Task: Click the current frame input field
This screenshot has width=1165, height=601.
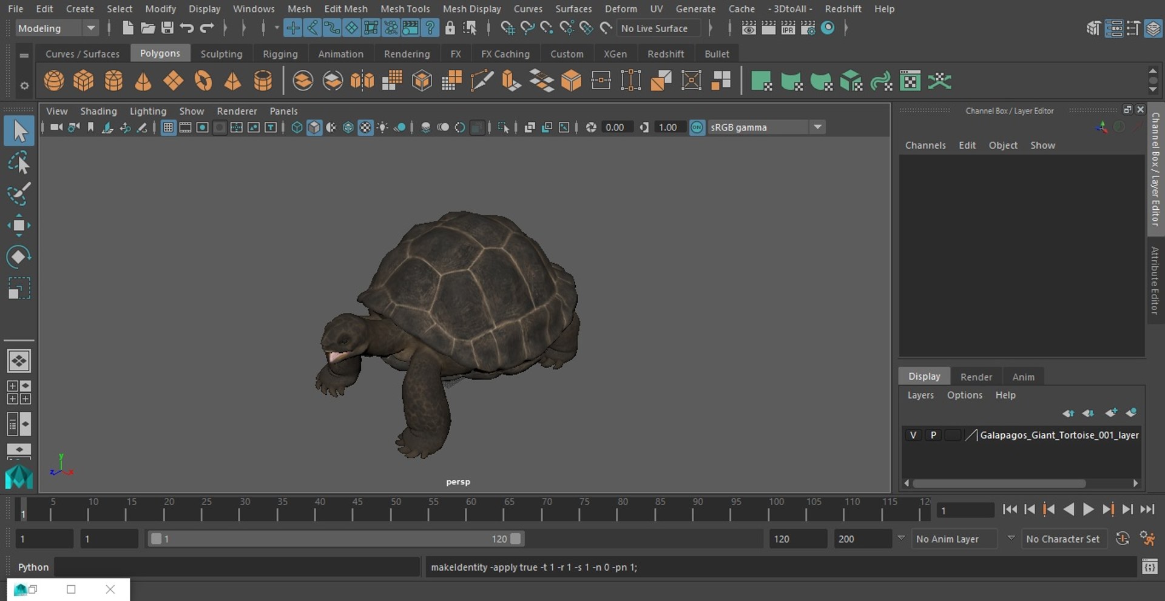Action: 965,510
